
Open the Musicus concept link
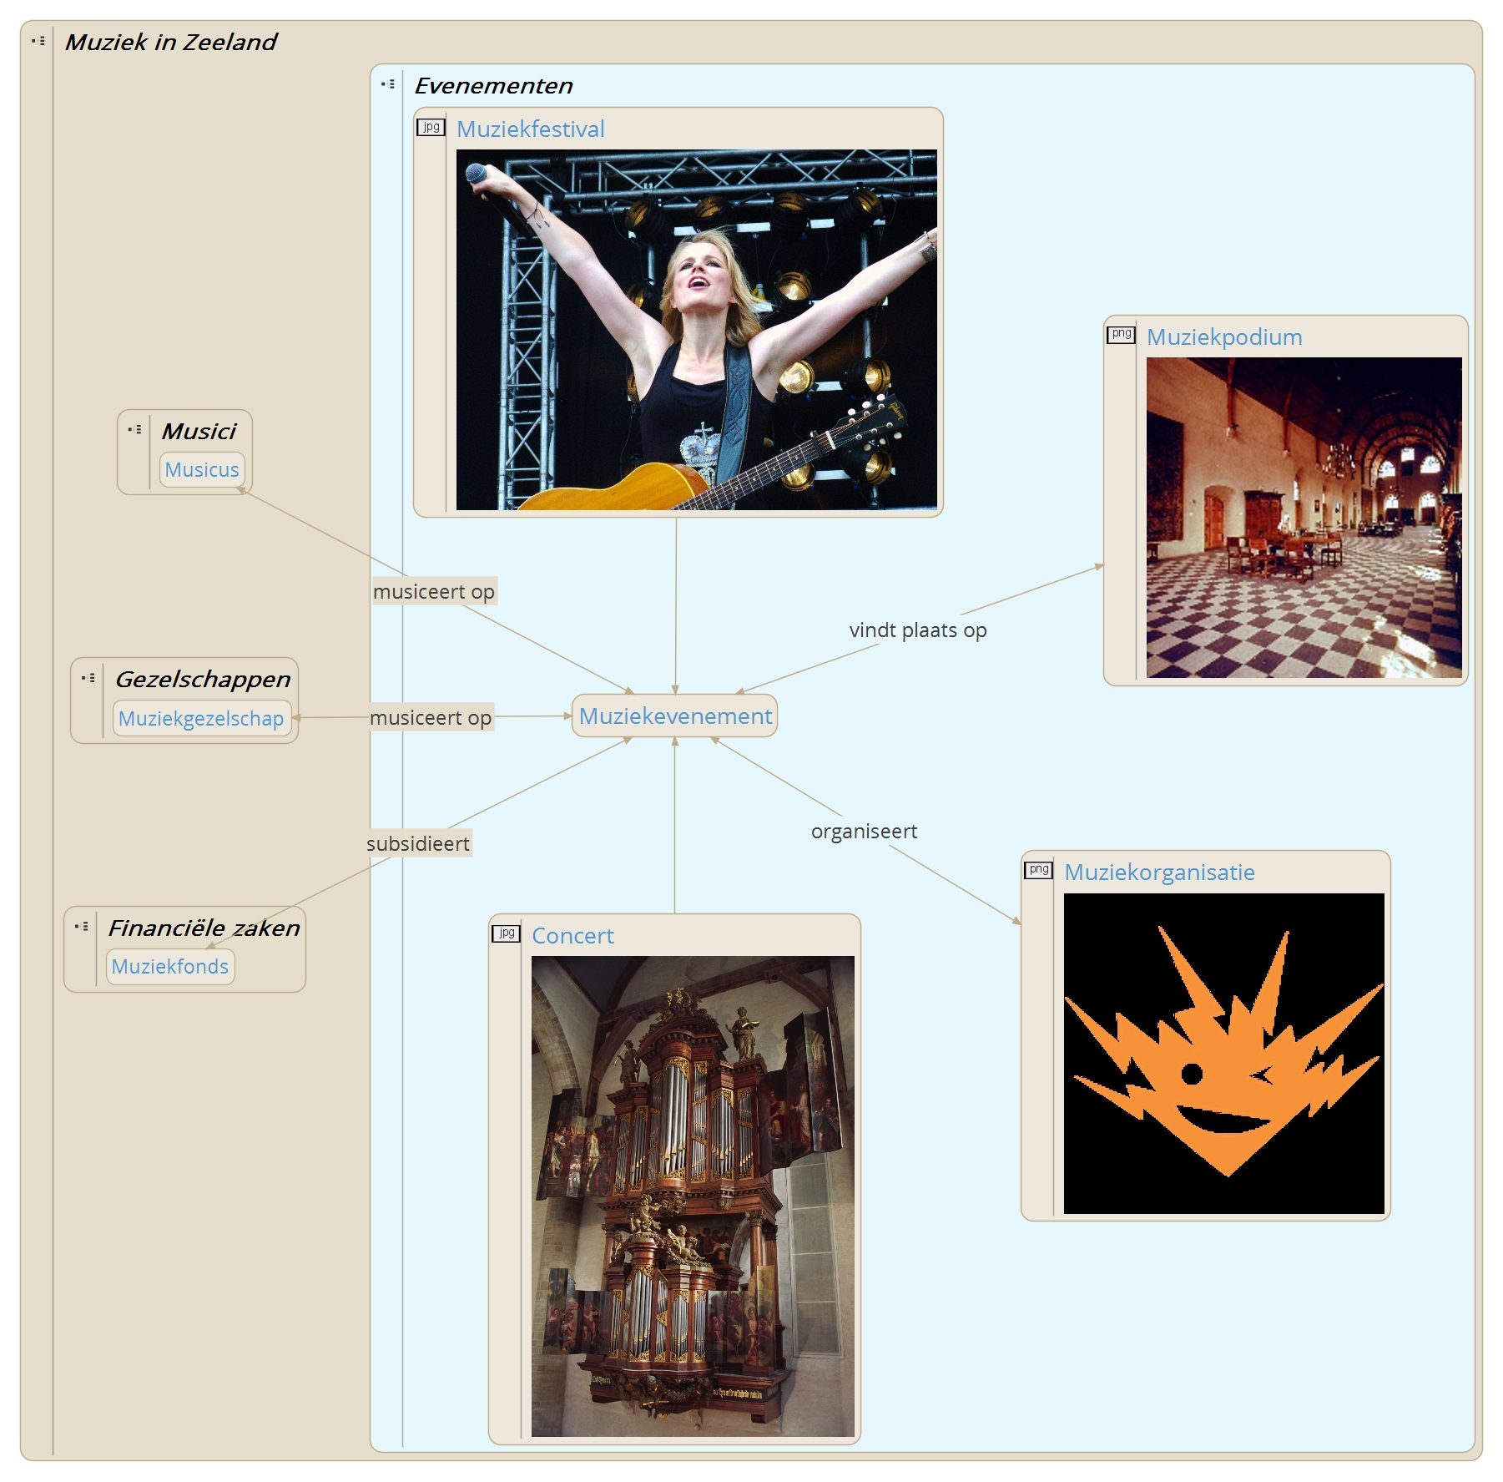click(x=202, y=470)
